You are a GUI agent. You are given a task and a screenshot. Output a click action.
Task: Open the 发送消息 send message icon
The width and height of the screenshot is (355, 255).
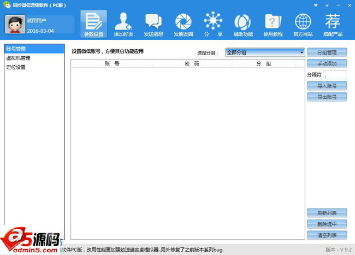coord(153,24)
